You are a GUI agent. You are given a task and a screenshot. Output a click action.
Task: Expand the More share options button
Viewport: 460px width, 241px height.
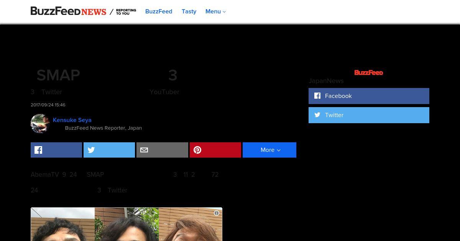269,150
